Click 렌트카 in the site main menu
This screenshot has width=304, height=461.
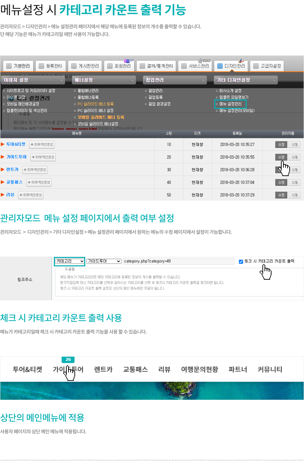coord(103,369)
